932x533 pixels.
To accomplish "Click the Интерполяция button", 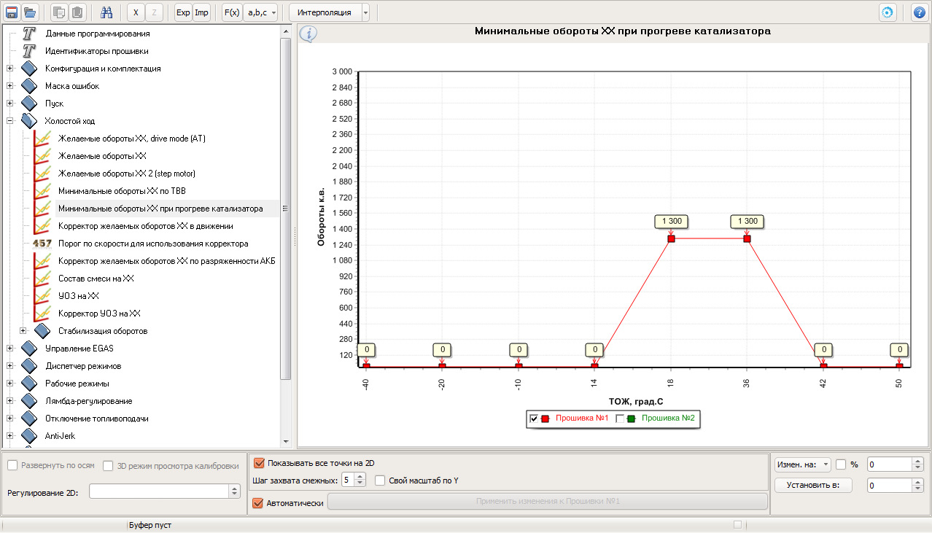I will pyautogui.click(x=325, y=12).
